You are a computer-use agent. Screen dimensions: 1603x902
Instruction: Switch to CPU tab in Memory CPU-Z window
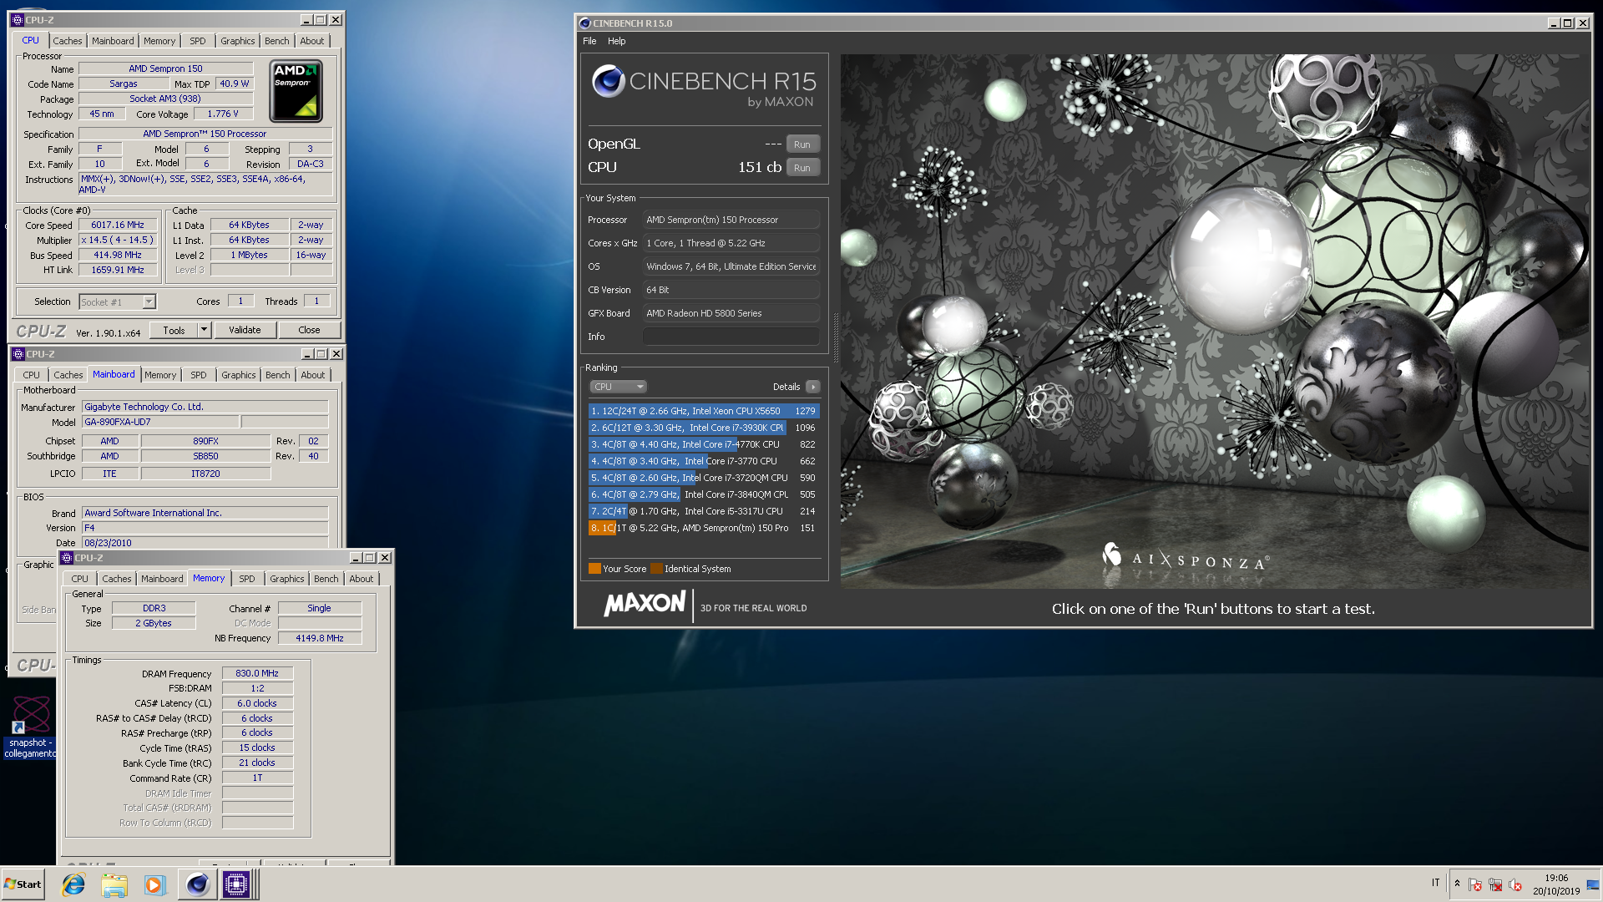(x=80, y=579)
